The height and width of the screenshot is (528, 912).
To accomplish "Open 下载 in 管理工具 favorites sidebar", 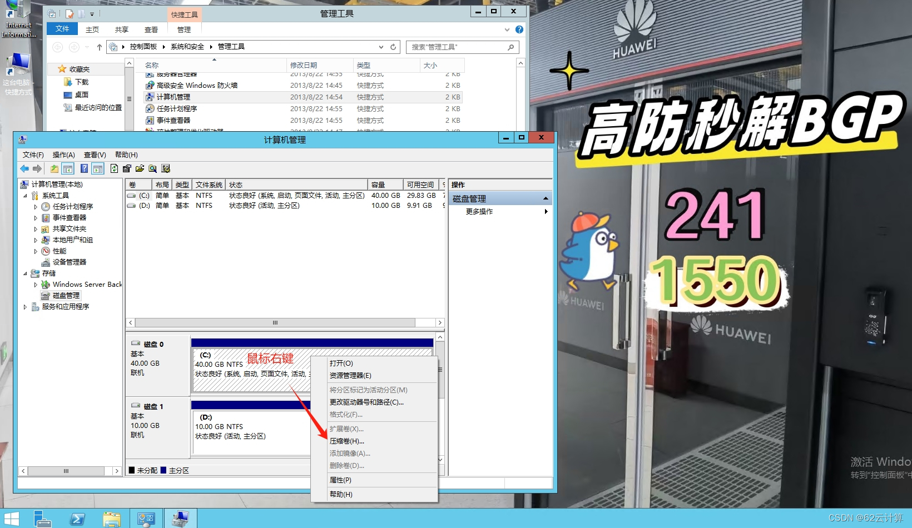I will pos(82,82).
